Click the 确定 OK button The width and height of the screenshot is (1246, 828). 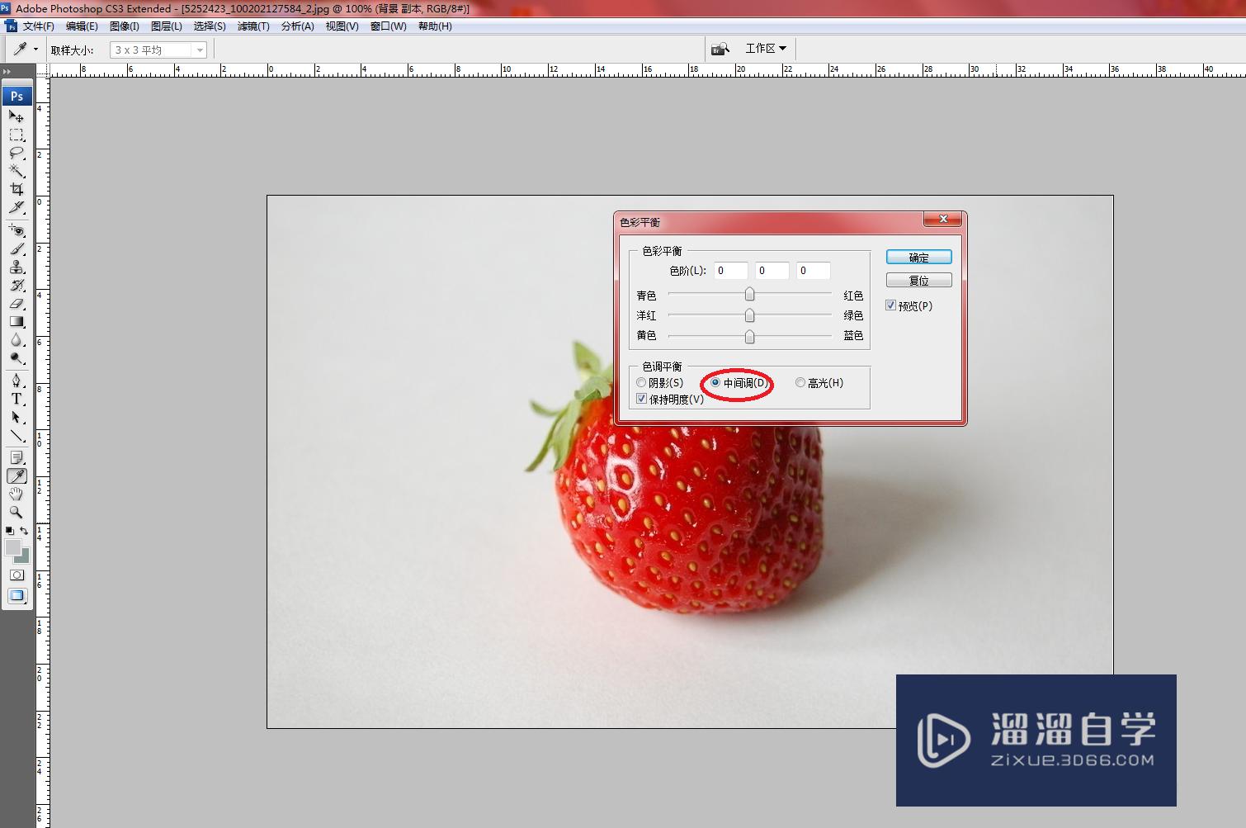[918, 258]
